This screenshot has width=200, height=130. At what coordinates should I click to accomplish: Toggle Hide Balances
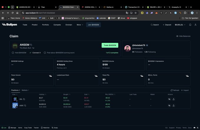coord(183,36)
